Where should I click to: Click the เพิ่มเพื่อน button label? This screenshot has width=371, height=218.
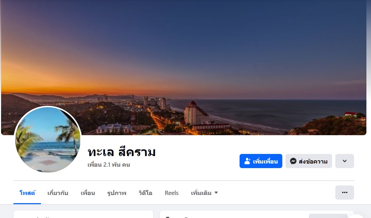tap(265, 161)
